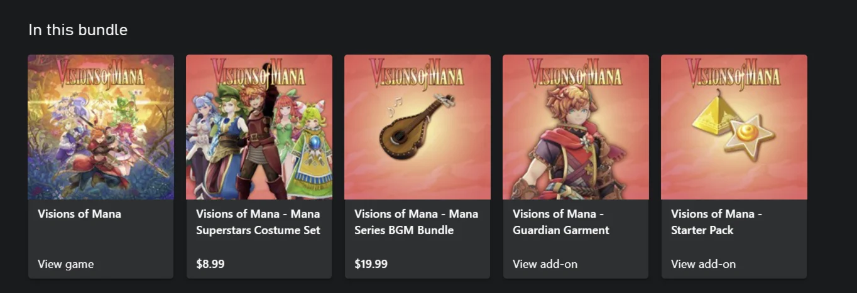Click the 'Guardian Garment' title text

(x=560, y=230)
